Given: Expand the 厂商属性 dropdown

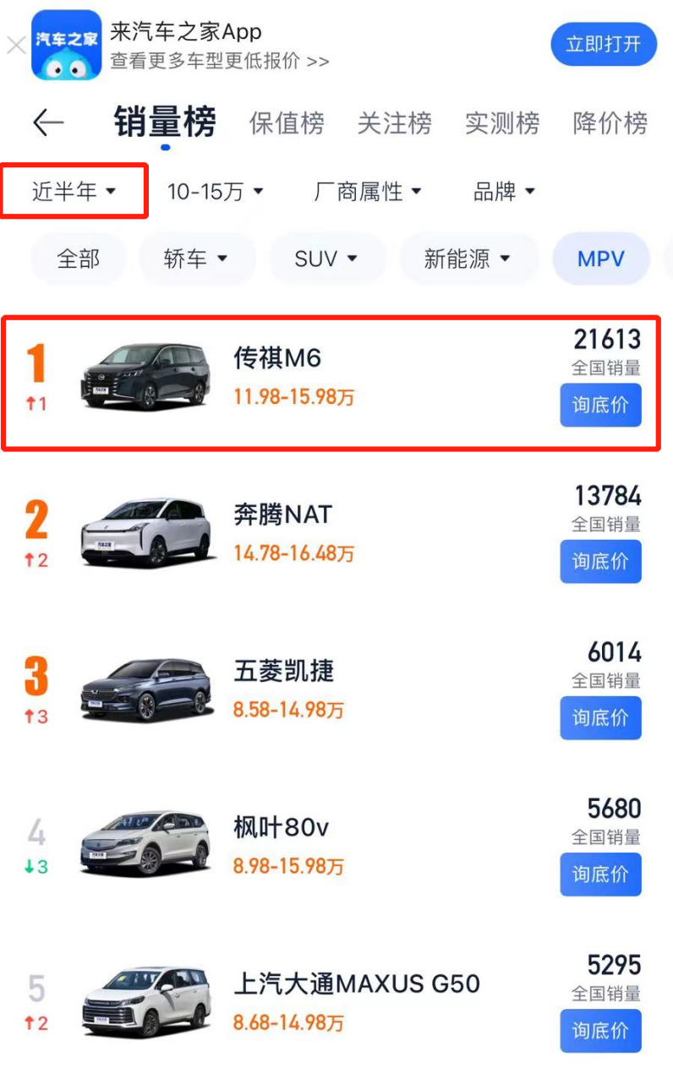Looking at the screenshot, I should [x=368, y=192].
